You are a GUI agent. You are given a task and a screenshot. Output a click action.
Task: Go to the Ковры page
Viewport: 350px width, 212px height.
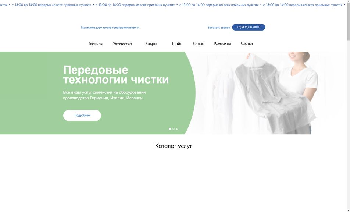(151, 44)
